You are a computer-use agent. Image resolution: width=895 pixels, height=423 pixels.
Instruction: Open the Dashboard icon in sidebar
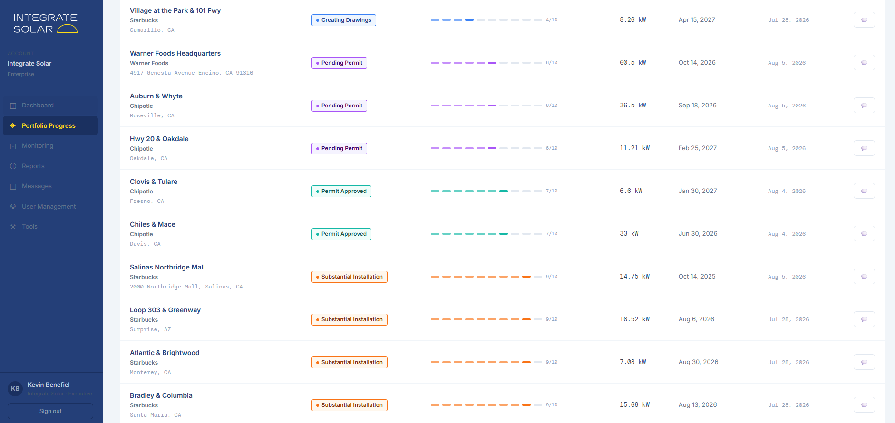coord(13,106)
